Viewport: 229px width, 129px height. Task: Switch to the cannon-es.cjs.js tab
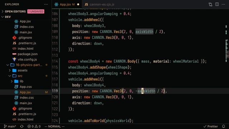point(102,4)
